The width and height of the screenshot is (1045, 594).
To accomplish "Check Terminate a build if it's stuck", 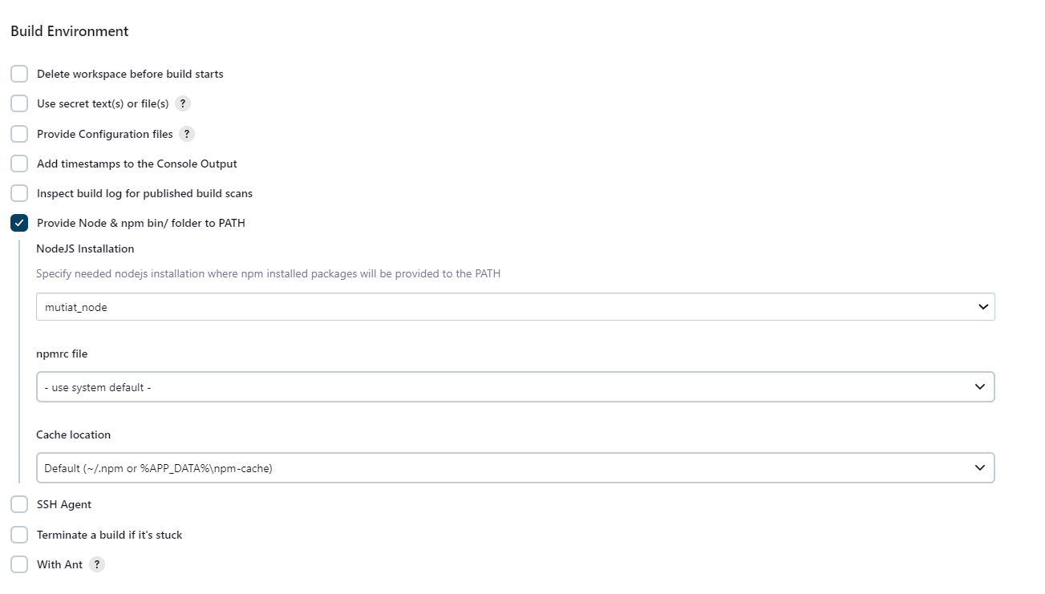I will click(x=19, y=535).
